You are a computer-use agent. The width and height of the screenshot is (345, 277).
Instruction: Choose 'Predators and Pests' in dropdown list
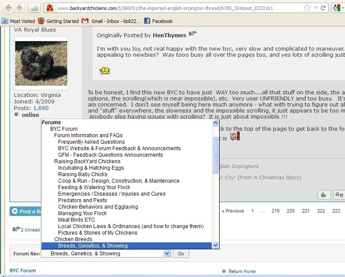coord(82,200)
